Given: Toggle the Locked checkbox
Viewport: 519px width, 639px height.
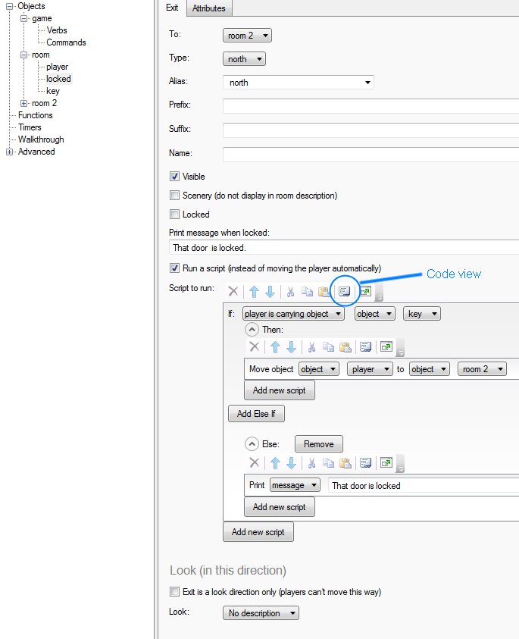Looking at the screenshot, I should click(175, 215).
